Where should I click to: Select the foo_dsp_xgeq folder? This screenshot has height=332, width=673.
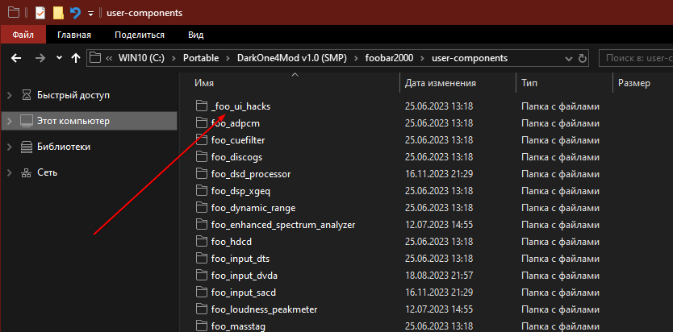coord(240,191)
